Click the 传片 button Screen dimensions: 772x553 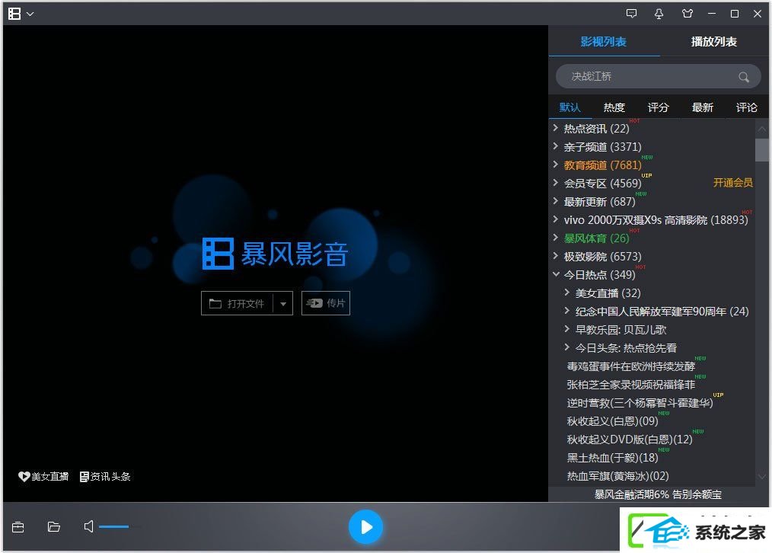tap(325, 303)
